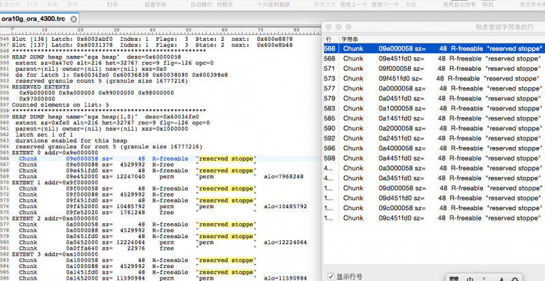Image resolution: width=545 pixels, height=281 pixels.
Task: Click the 字符串 column header
Action: 349,39
